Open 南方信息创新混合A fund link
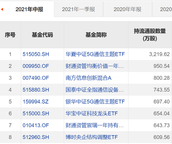 pyautogui.click(x=89, y=78)
